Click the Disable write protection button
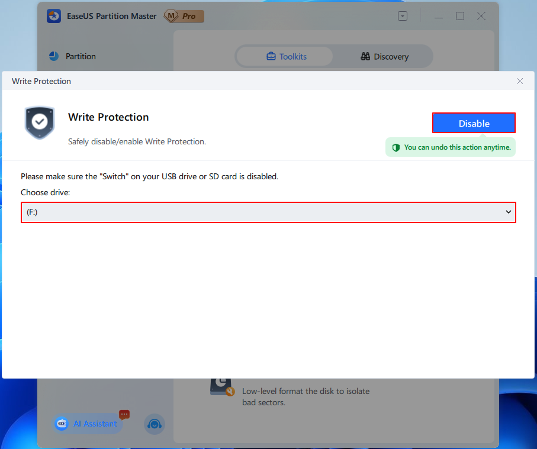 click(x=474, y=123)
